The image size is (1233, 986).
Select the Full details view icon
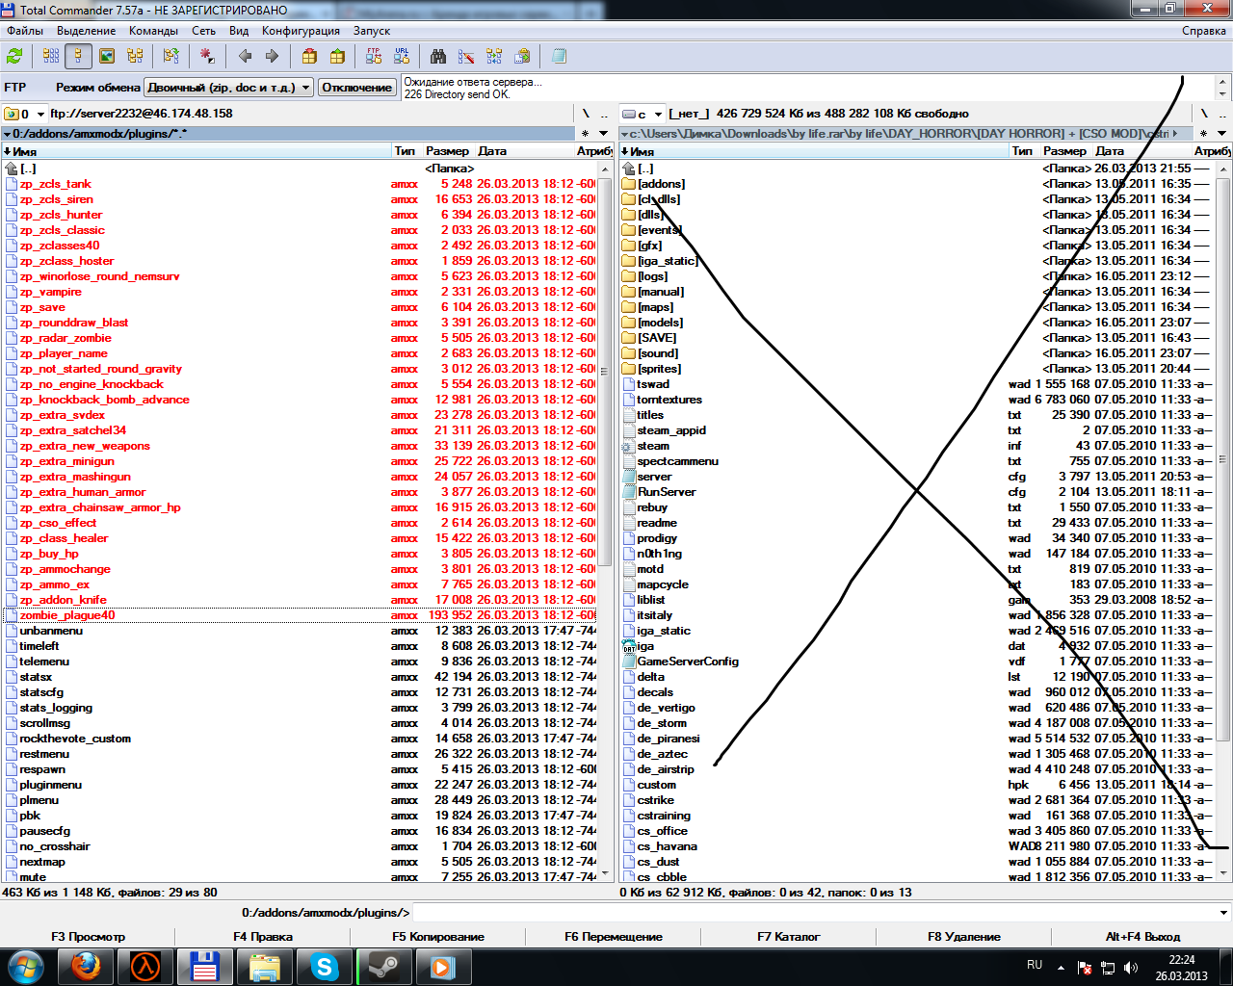(x=79, y=56)
